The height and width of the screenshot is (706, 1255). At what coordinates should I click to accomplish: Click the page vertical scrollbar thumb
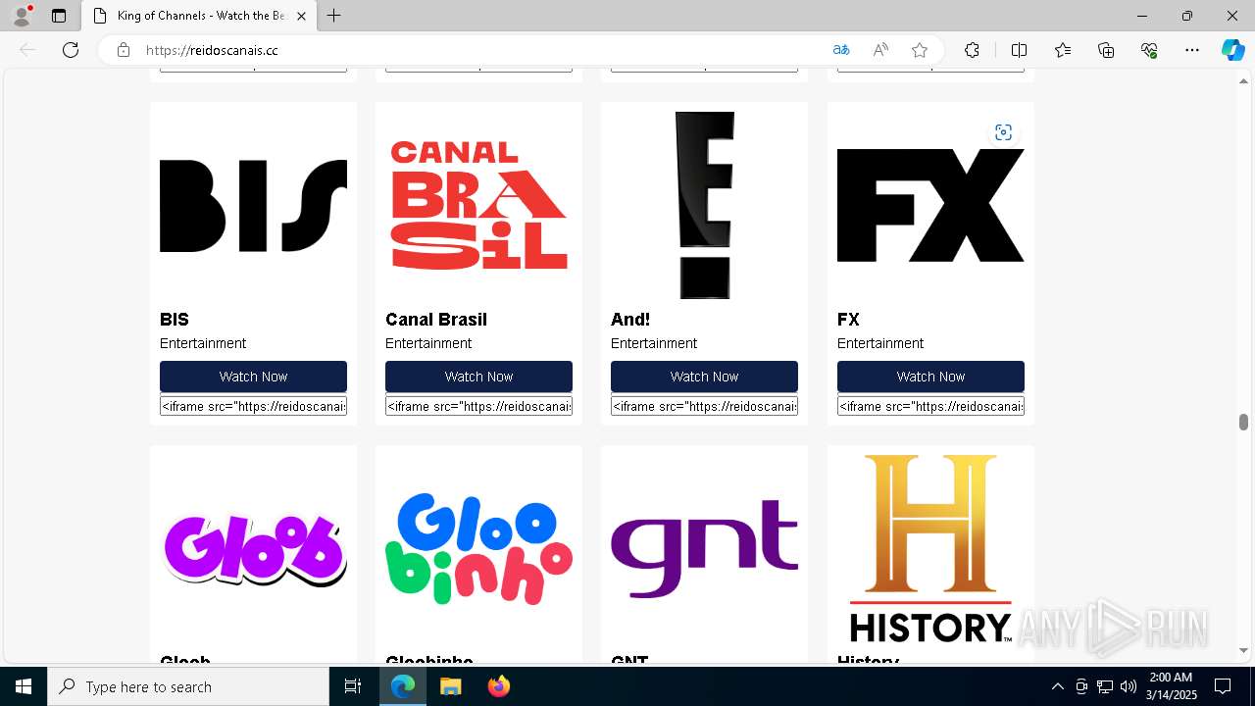(x=1243, y=422)
